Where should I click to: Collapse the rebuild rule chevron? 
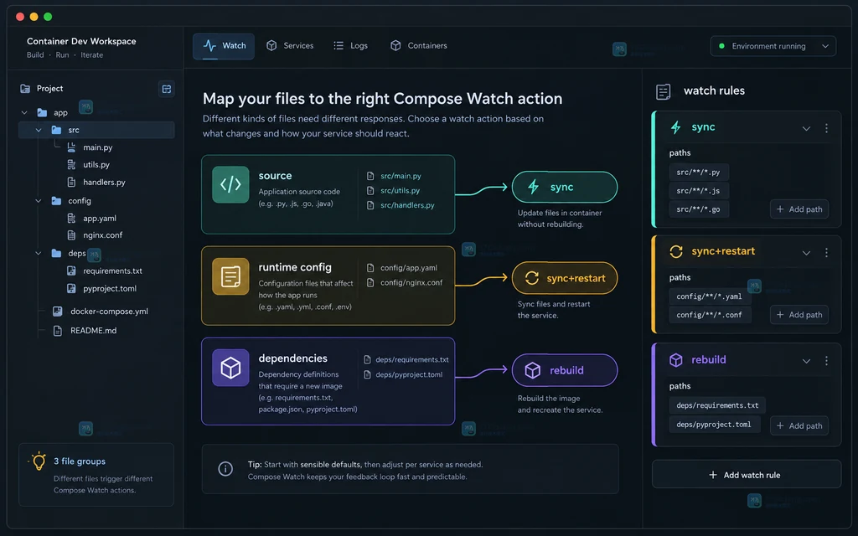[806, 361]
